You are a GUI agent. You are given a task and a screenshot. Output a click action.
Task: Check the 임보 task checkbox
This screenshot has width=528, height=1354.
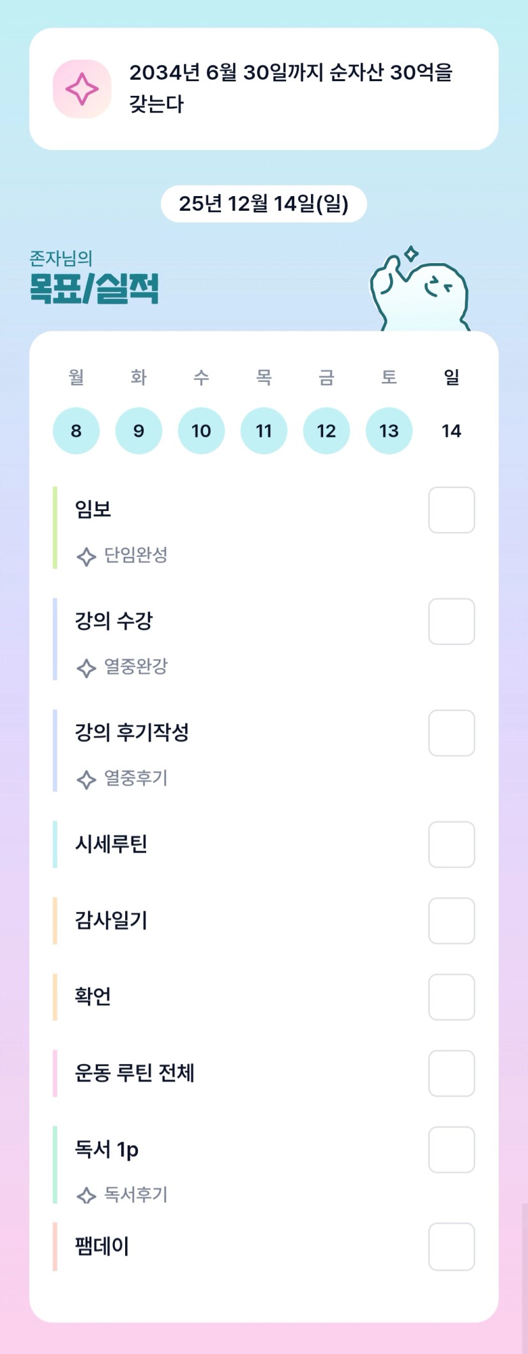coord(451,510)
